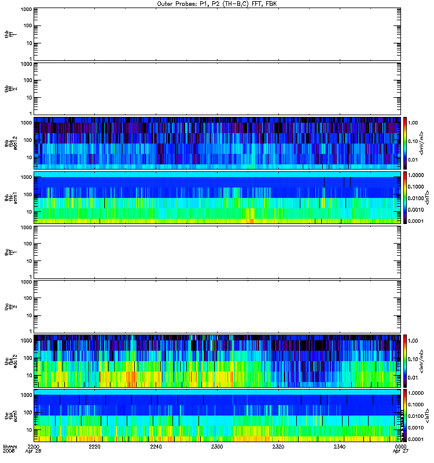This screenshot has height=463, width=434.
Task: Click the 'Apr 26' date label
Action: 34,451
